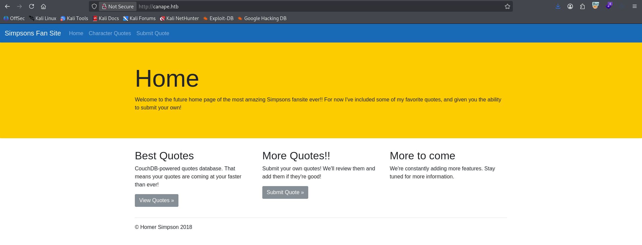642x245 pixels.
Task: Open the Kali Forums bookmark
Action: [139, 18]
